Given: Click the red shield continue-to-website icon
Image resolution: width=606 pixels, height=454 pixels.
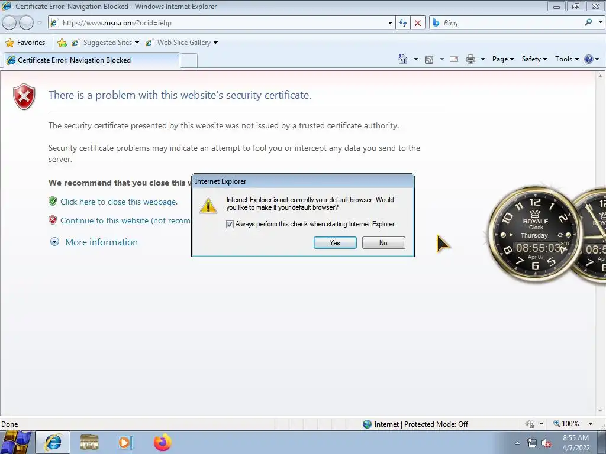Looking at the screenshot, I should coord(53,220).
